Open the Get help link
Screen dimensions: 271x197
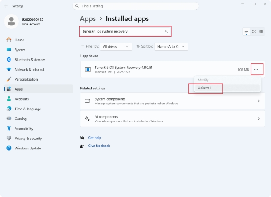[x=95, y=138]
